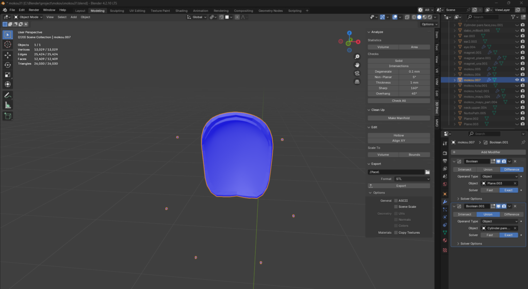Choose the Measure tool
528x289 pixels.
pos(8,105)
